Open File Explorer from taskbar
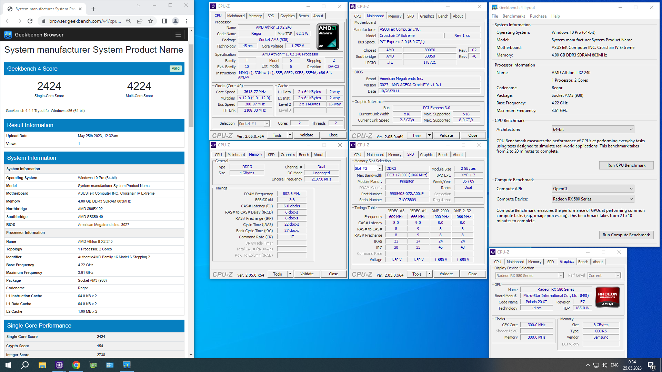 [42, 365]
